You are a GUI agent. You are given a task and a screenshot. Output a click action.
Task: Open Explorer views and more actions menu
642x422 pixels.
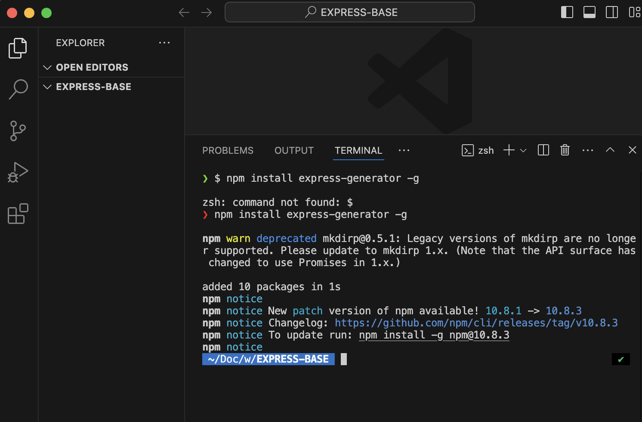[x=164, y=43]
